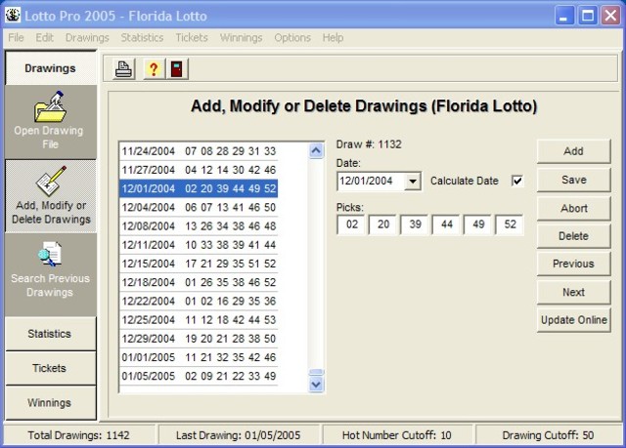Switch to the Winnings sidebar section
This screenshot has width=626, height=448.
click(x=50, y=402)
